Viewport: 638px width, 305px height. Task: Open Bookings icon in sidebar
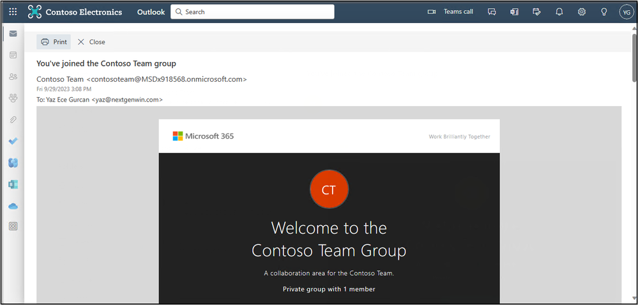13,184
